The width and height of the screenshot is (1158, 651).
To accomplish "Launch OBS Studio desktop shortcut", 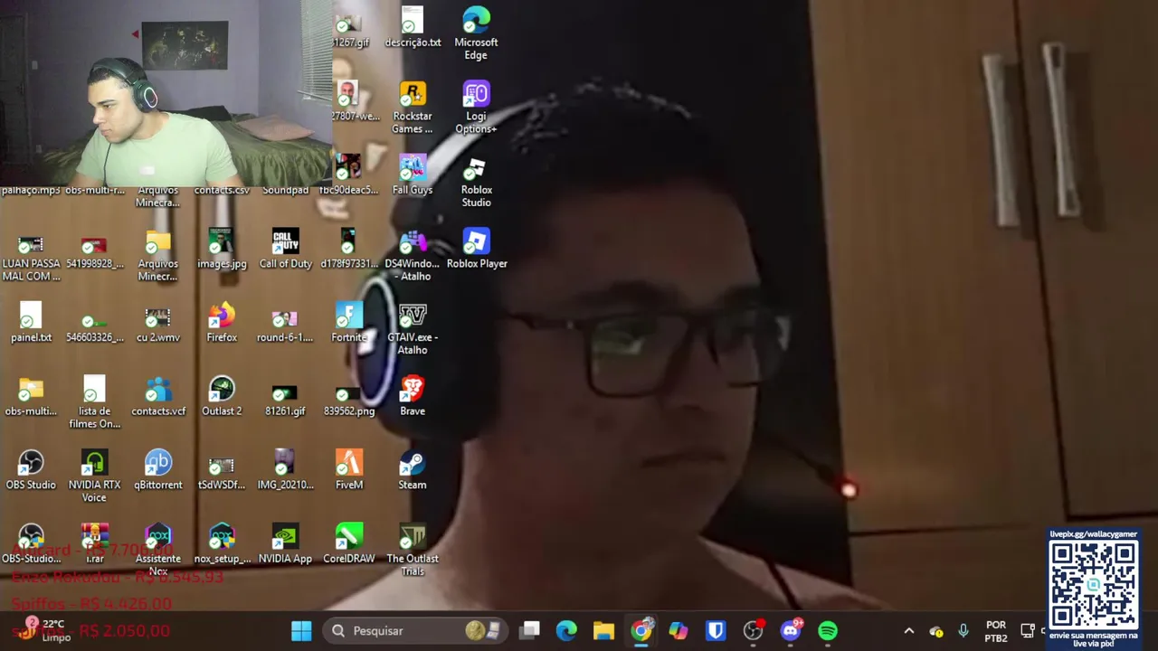I will pos(31,470).
